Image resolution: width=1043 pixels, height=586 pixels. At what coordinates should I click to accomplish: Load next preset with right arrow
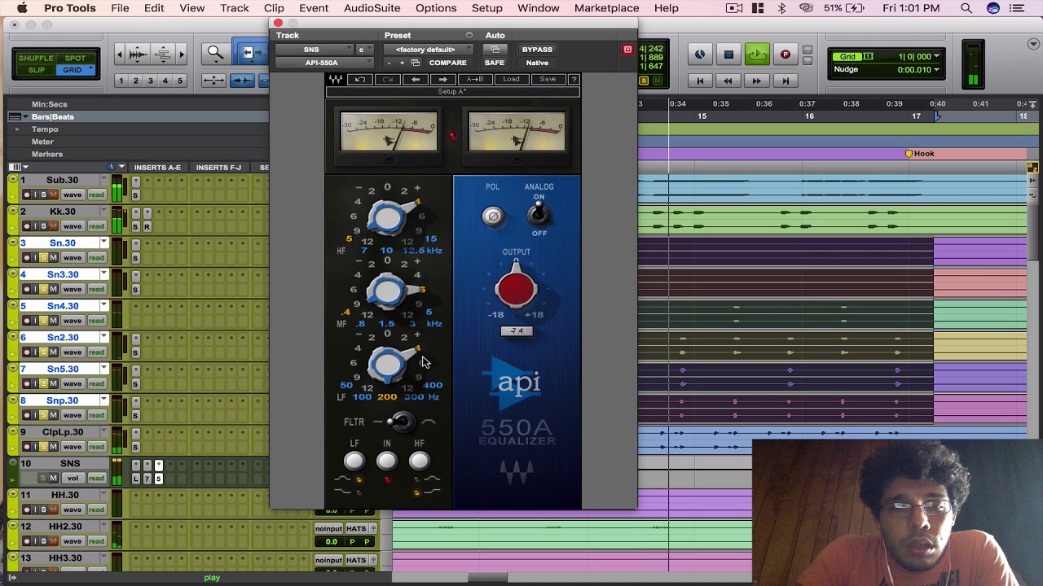442,79
